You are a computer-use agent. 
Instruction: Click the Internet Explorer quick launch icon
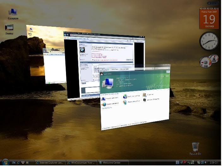(18, 163)
